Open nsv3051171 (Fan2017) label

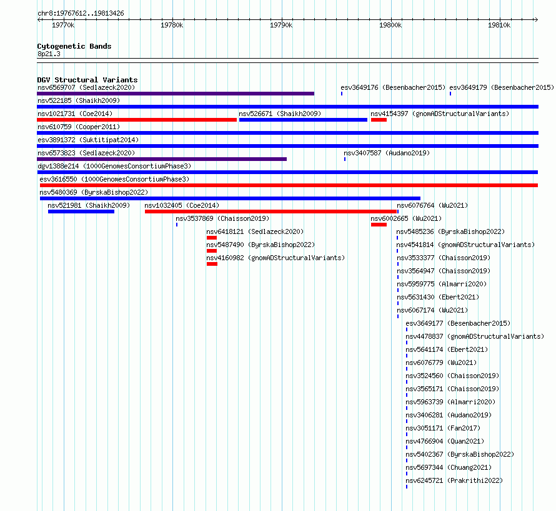pyautogui.click(x=443, y=428)
